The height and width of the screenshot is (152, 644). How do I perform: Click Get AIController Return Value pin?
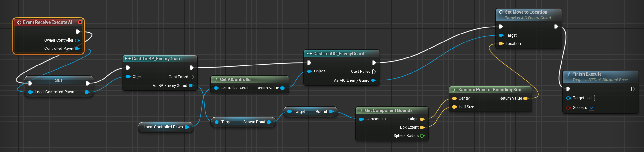click(283, 88)
